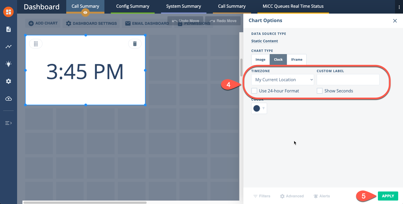Click Add Chart button
403x204 pixels.
43,23
